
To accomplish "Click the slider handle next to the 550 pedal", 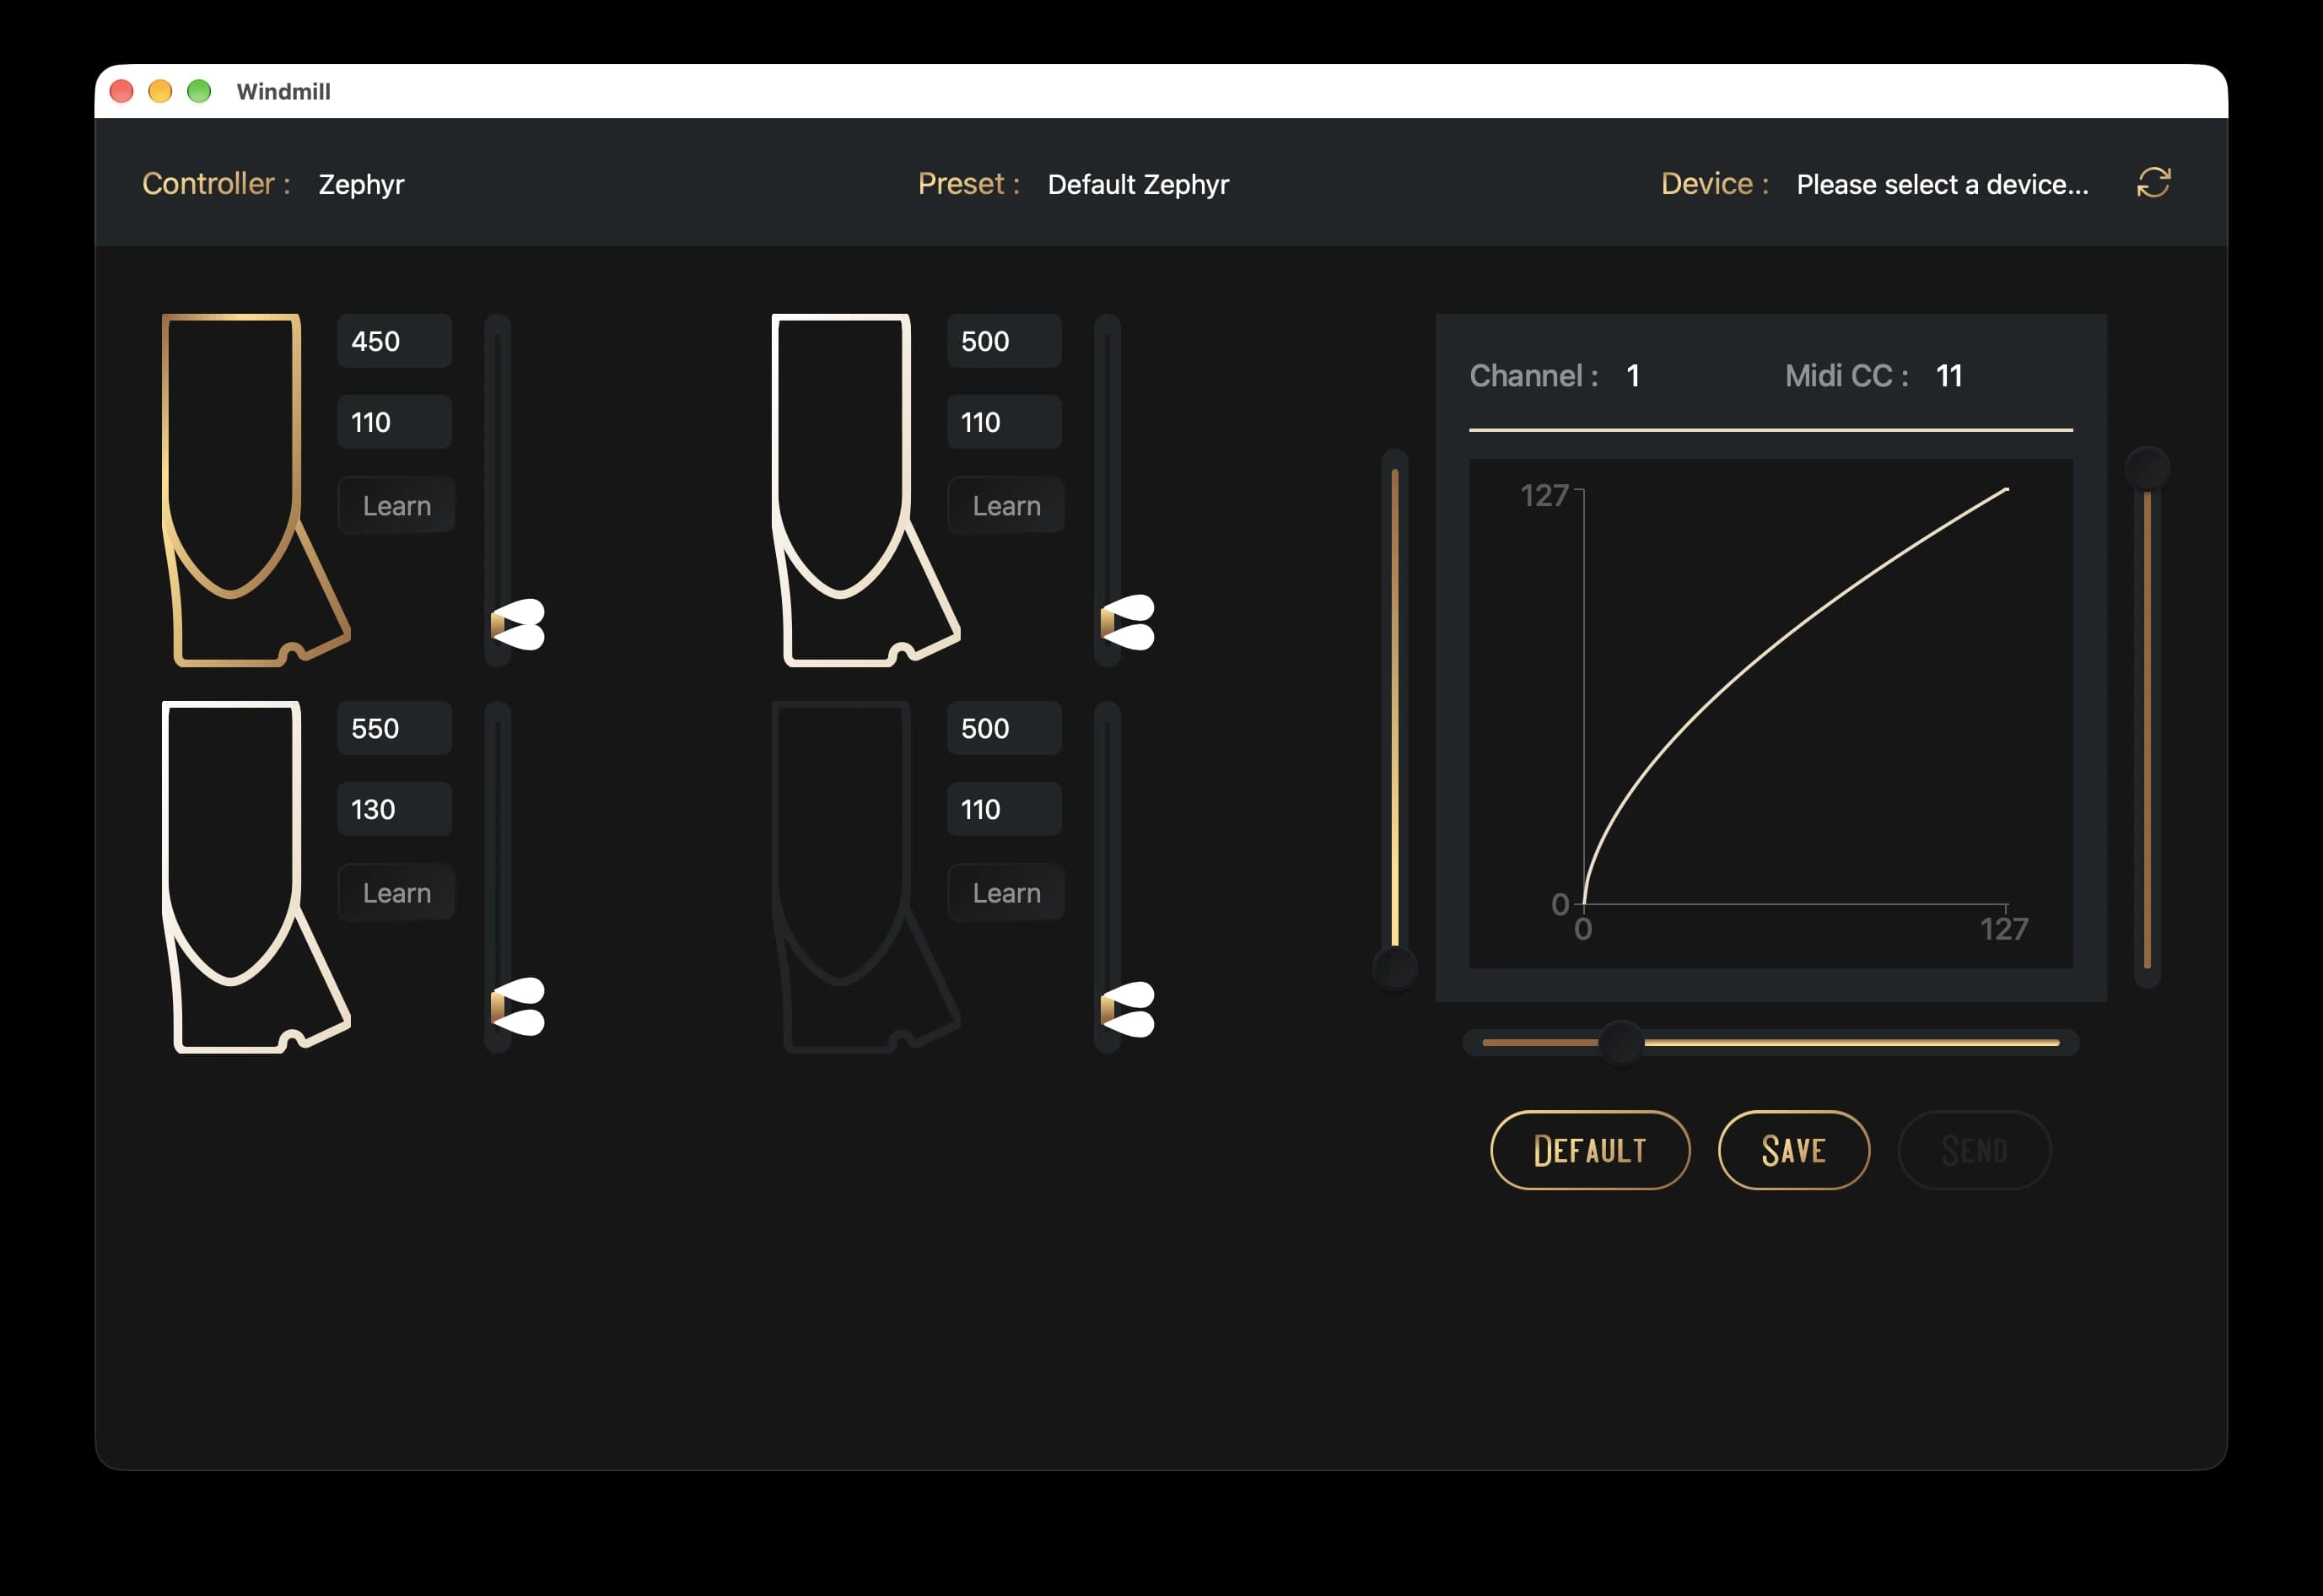I will [518, 1006].
